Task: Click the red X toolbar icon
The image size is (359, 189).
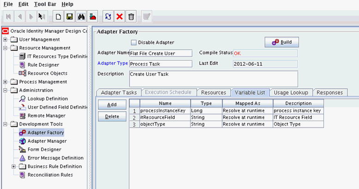Action: point(120,17)
